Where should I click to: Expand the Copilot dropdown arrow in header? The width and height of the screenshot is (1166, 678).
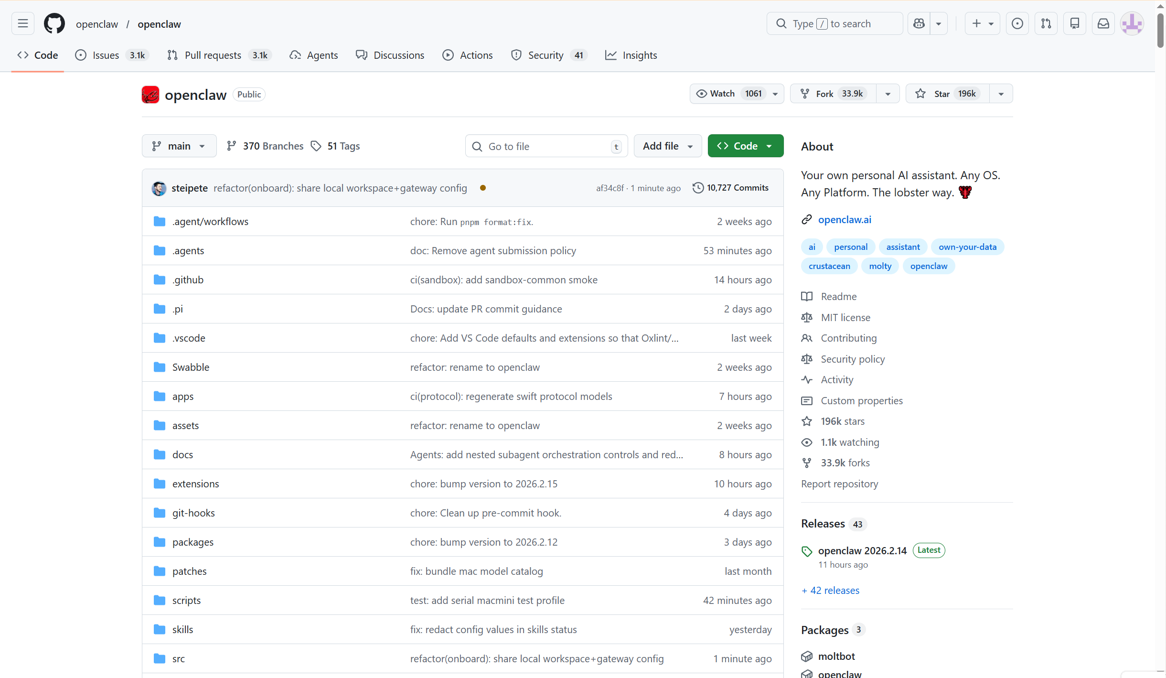pos(939,23)
